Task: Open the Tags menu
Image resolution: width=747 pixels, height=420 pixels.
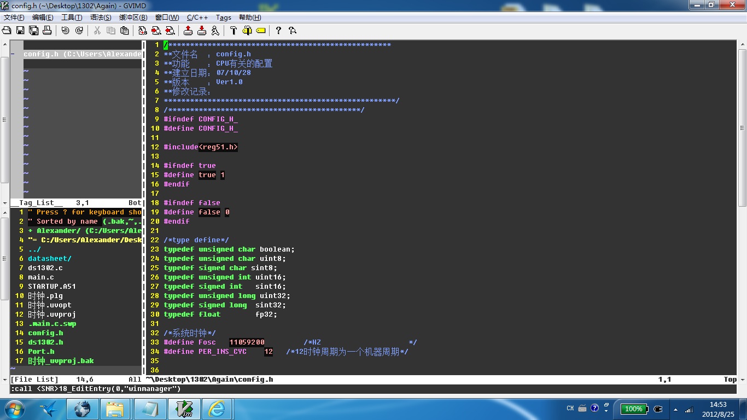Action: (x=224, y=17)
